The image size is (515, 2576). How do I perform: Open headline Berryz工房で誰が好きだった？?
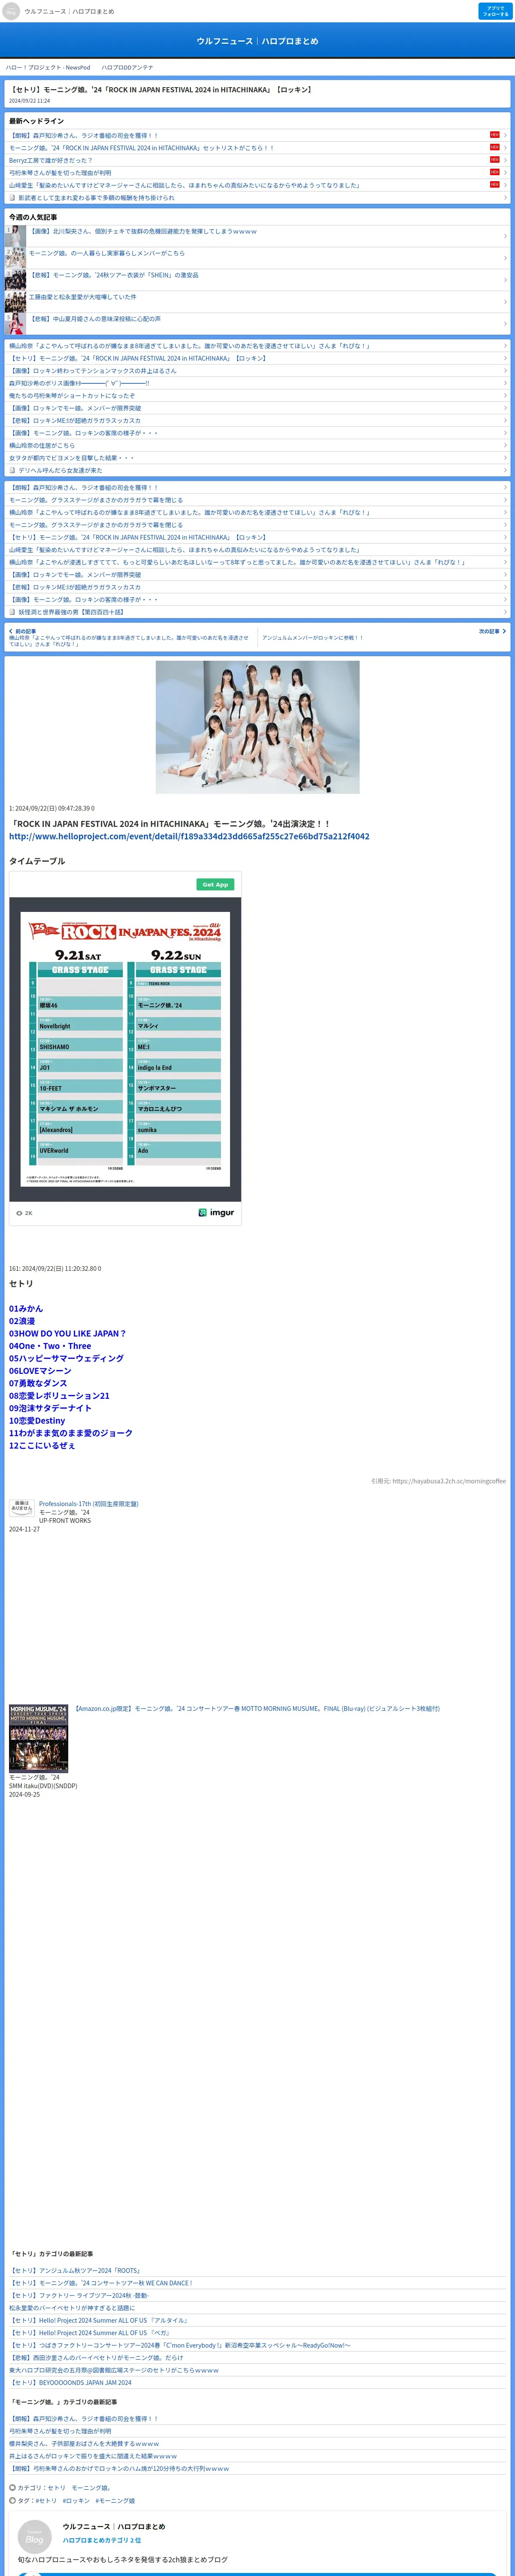tap(50, 160)
